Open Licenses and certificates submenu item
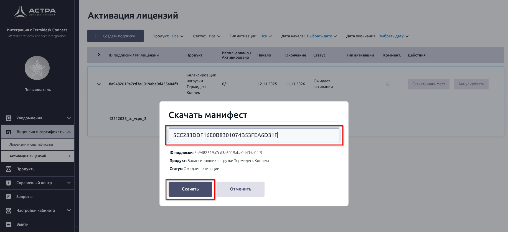Screen dimensions: 508x232 (x=37, y=145)
